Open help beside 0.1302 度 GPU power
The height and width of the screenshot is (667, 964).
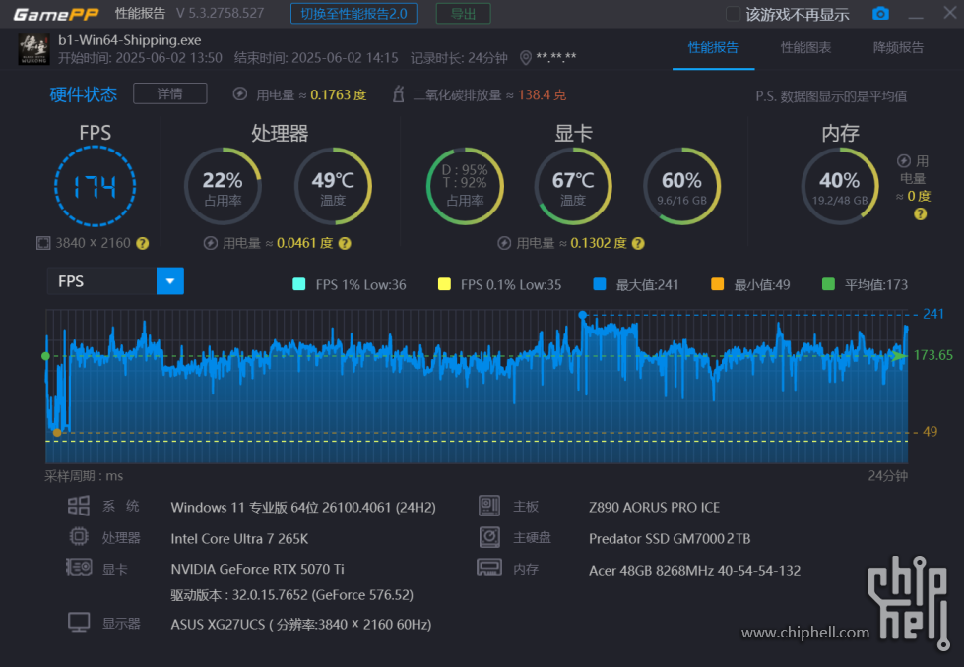tap(639, 243)
